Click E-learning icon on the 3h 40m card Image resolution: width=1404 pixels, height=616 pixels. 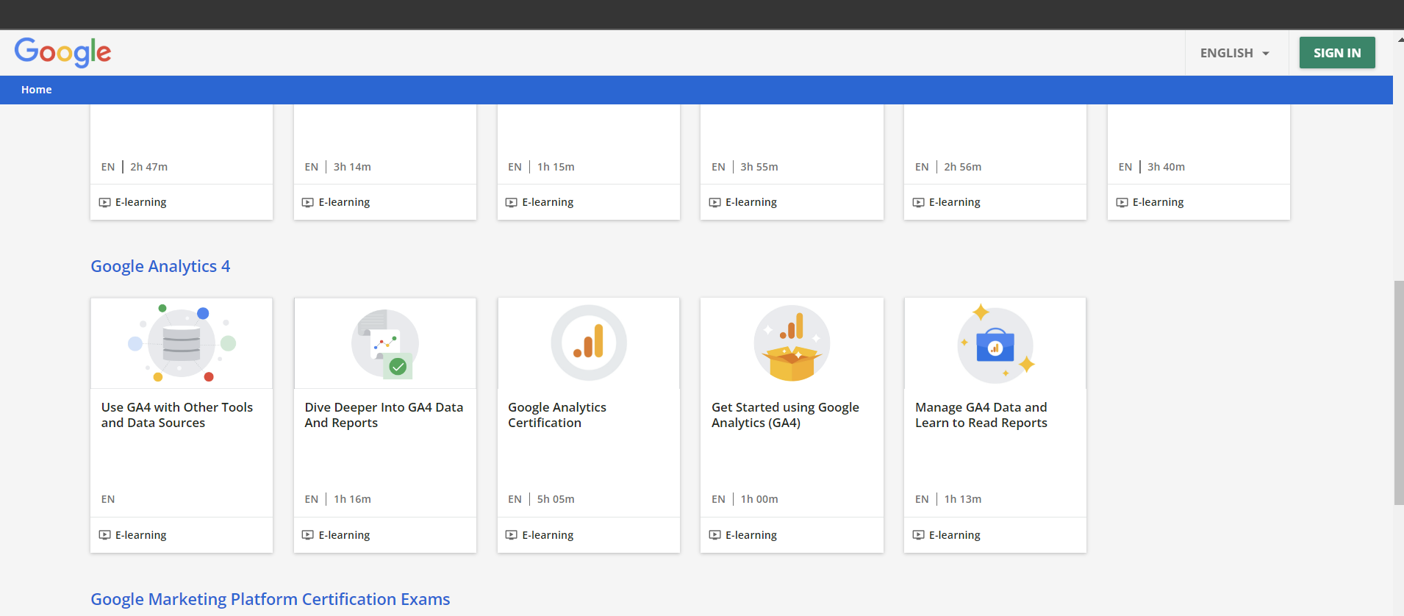coord(1122,202)
